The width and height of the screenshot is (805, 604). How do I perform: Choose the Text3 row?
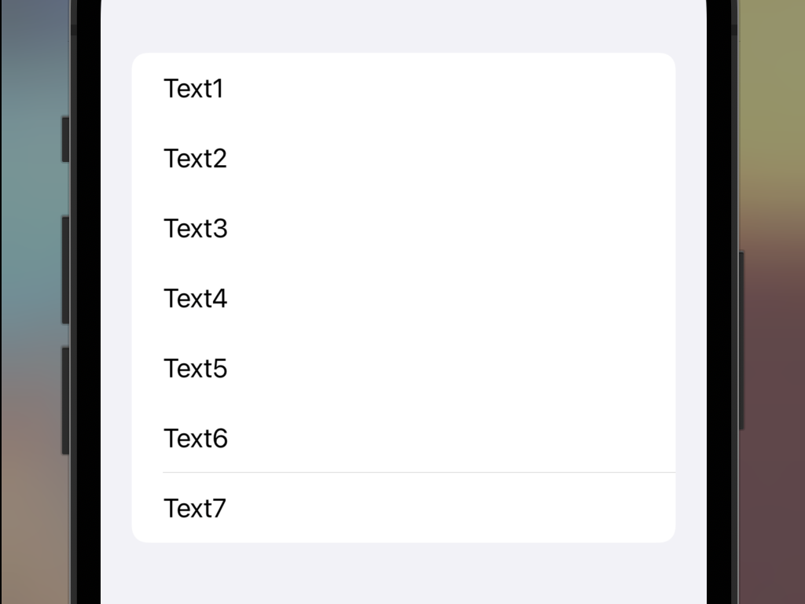(403, 227)
